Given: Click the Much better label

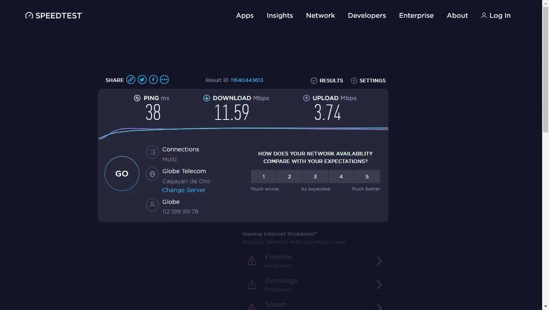Looking at the screenshot, I should [366, 189].
